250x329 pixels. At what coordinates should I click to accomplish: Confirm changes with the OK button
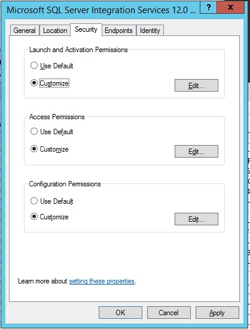pyautogui.click(x=120, y=312)
